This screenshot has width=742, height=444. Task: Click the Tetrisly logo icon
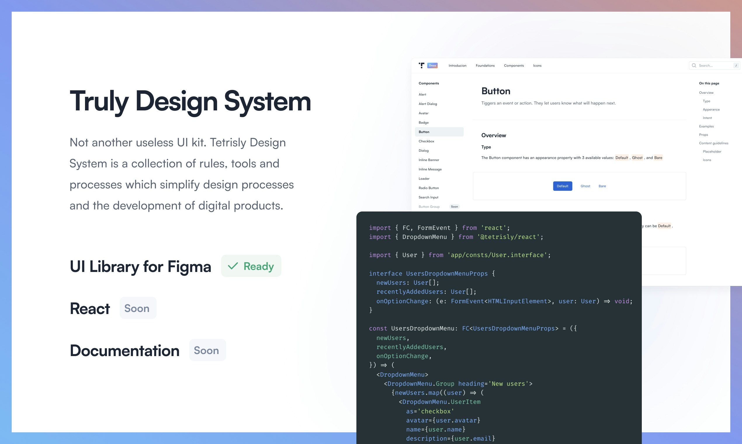pyautogui.click(x=421, y=65)
